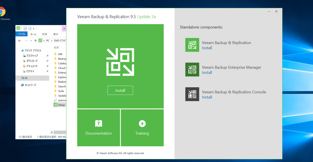This screenshot has height=162, width=313.
Task: Select クイック アクセス in the navigation pane
Action: coord(33,50)
